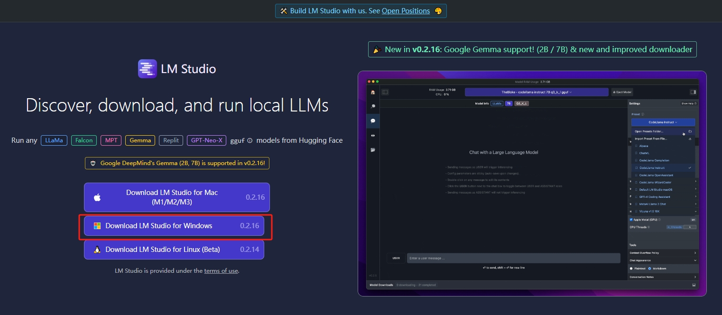Toggle the right settings panel icon

pyautogui.click(x=693, y=92)
